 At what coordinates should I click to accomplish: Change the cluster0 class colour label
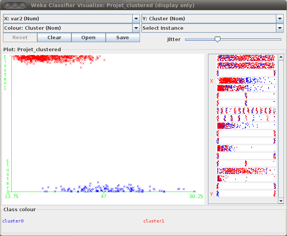point(13,221)
